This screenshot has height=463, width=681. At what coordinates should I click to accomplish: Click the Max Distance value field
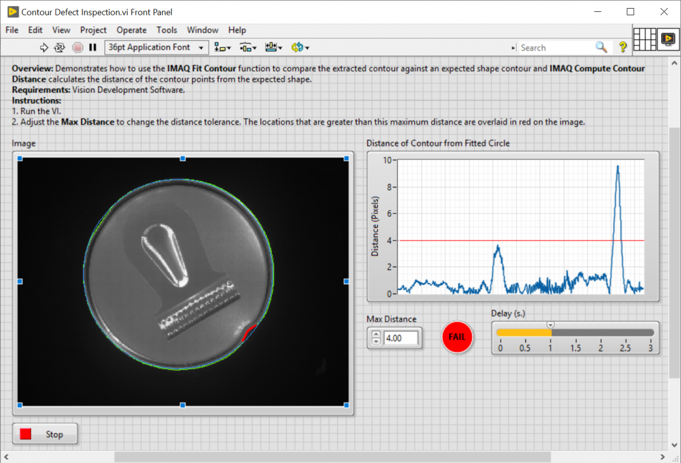[401, 338]
